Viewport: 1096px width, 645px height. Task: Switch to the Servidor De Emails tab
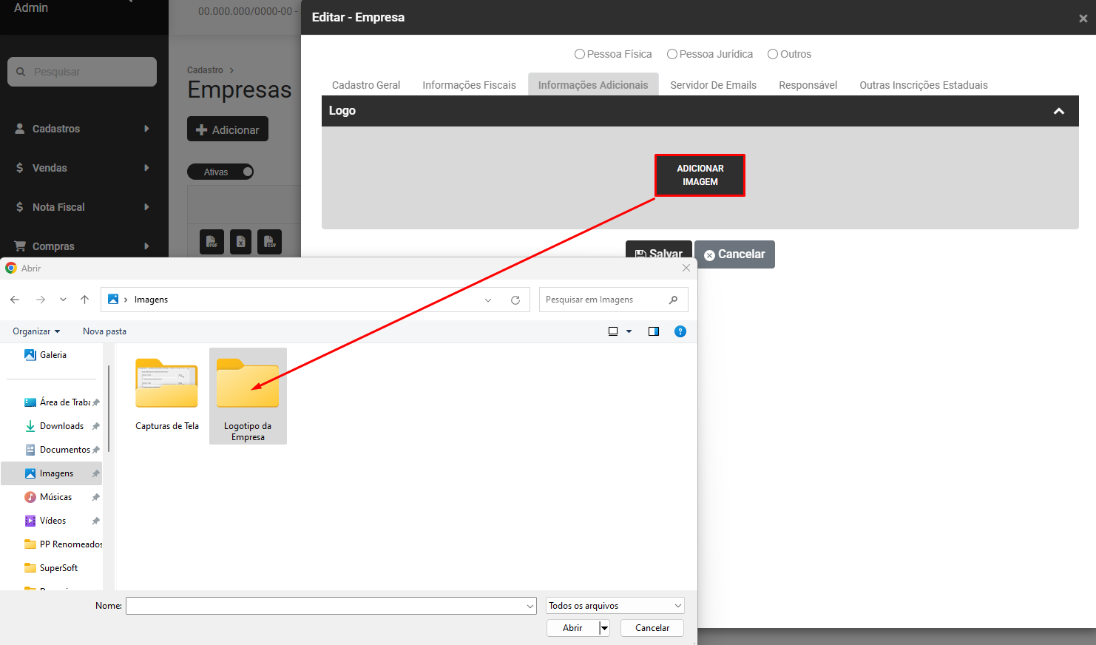coord(714,85)
